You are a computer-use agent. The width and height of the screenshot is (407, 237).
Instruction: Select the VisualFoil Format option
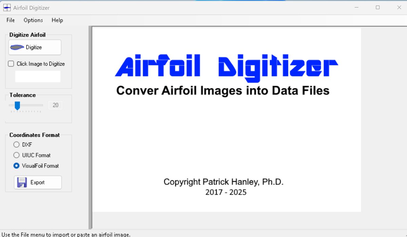pos(16,166)
